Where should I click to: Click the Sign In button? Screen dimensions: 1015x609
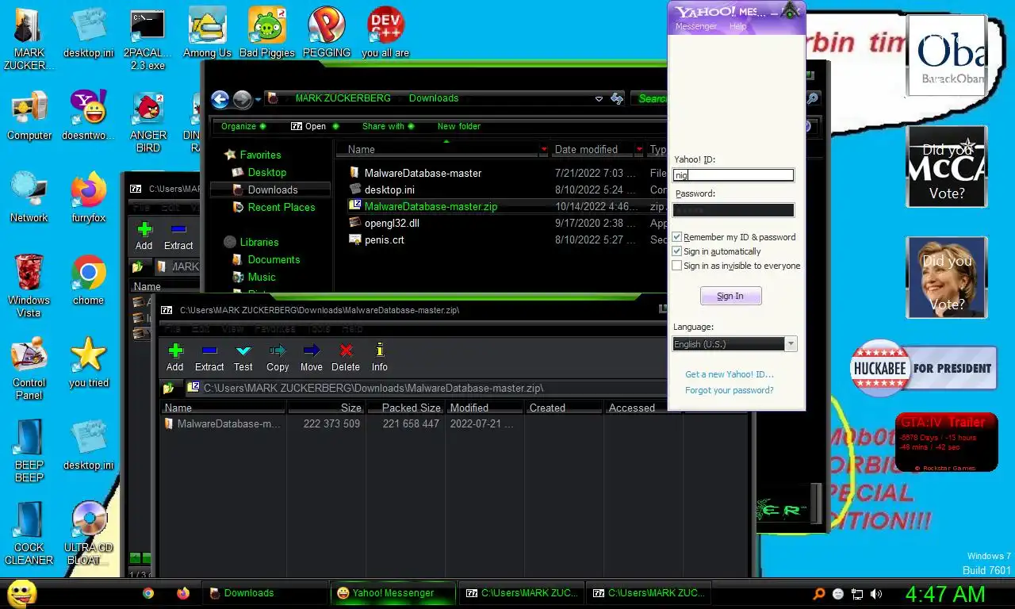pos(730,296)
